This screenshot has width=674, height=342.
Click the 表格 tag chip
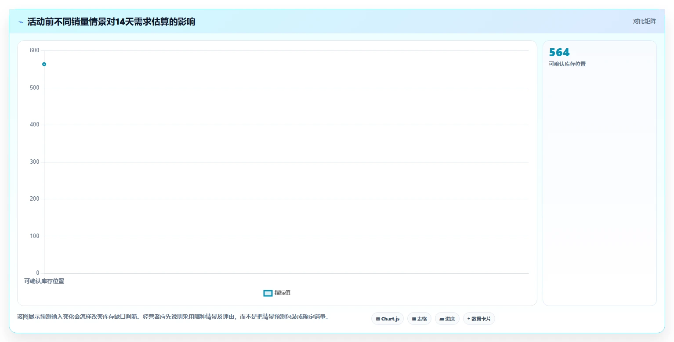tap(419, 319)
